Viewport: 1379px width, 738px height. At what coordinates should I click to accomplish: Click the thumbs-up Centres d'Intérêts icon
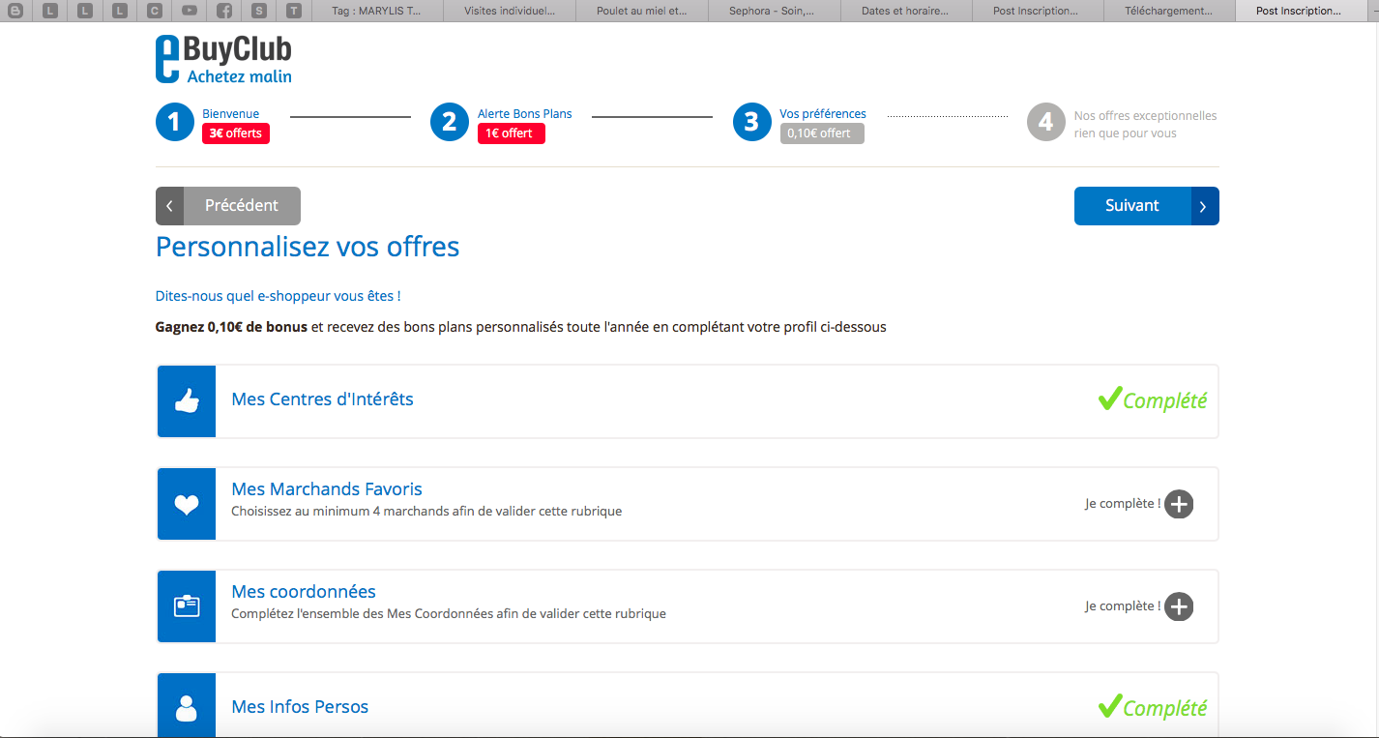click(x=187, y=401)
